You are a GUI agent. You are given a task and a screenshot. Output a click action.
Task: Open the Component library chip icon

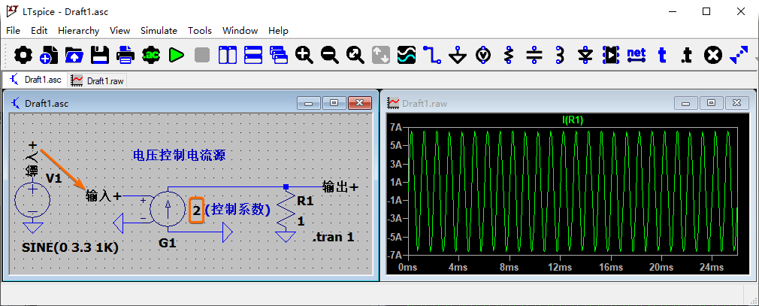[x=611, y=55]
